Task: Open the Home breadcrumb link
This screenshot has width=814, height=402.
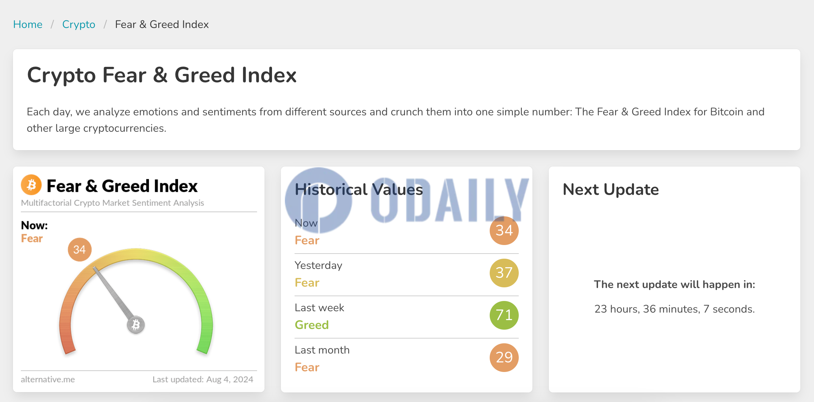Action: (28, 24)
